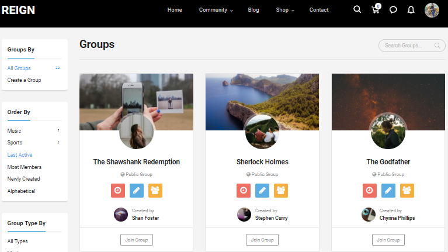Expand the Shop dropdown menu

click(285, 10)
